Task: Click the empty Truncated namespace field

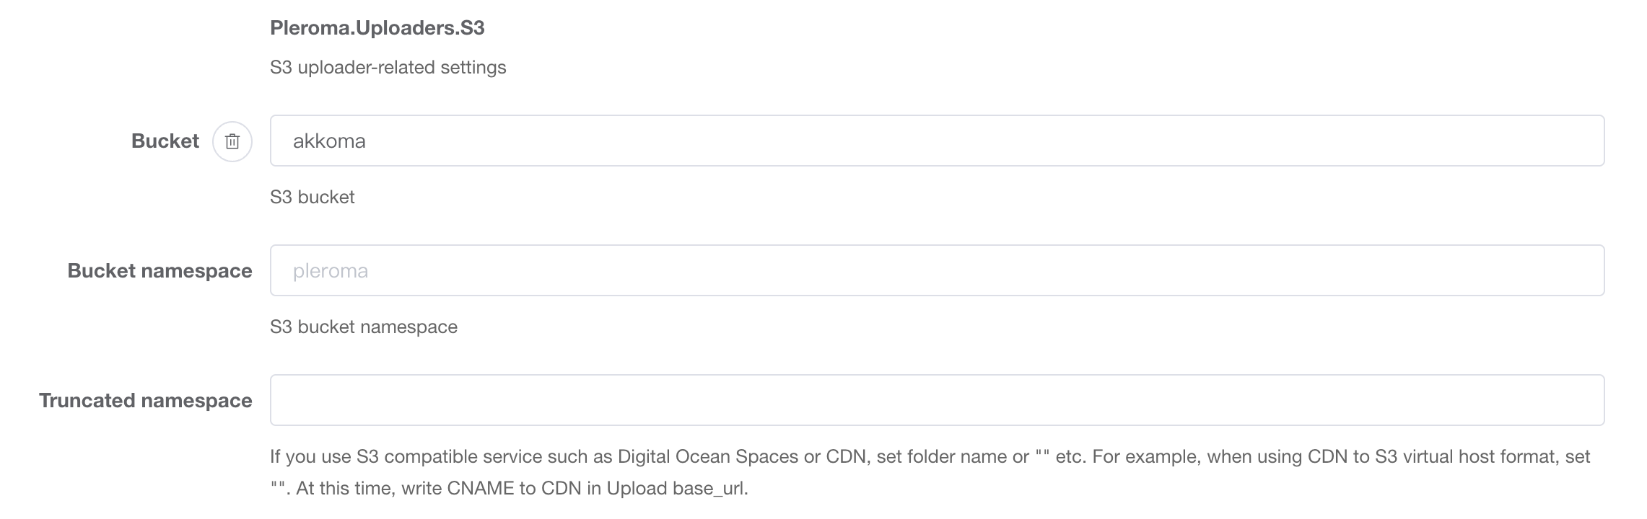Action: click(936, 401)
